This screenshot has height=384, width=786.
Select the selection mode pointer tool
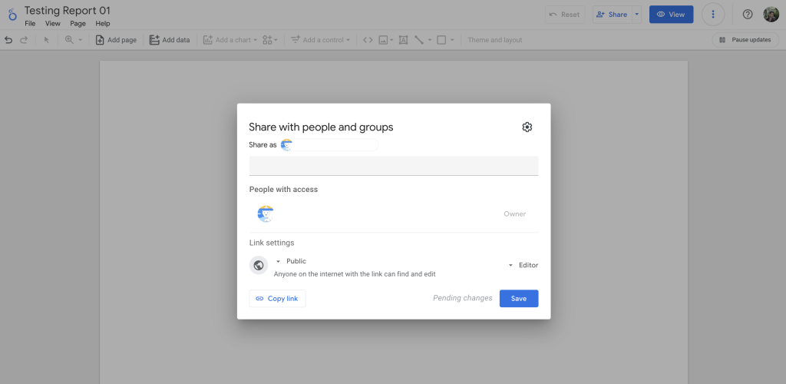(47, 40)
